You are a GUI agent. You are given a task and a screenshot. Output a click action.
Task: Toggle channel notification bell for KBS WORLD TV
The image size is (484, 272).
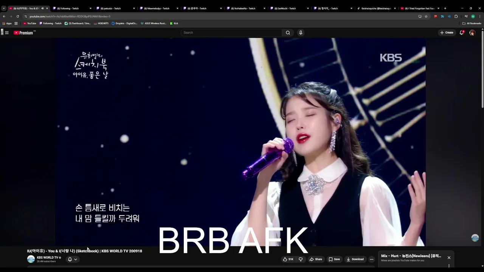click(70, 259)
